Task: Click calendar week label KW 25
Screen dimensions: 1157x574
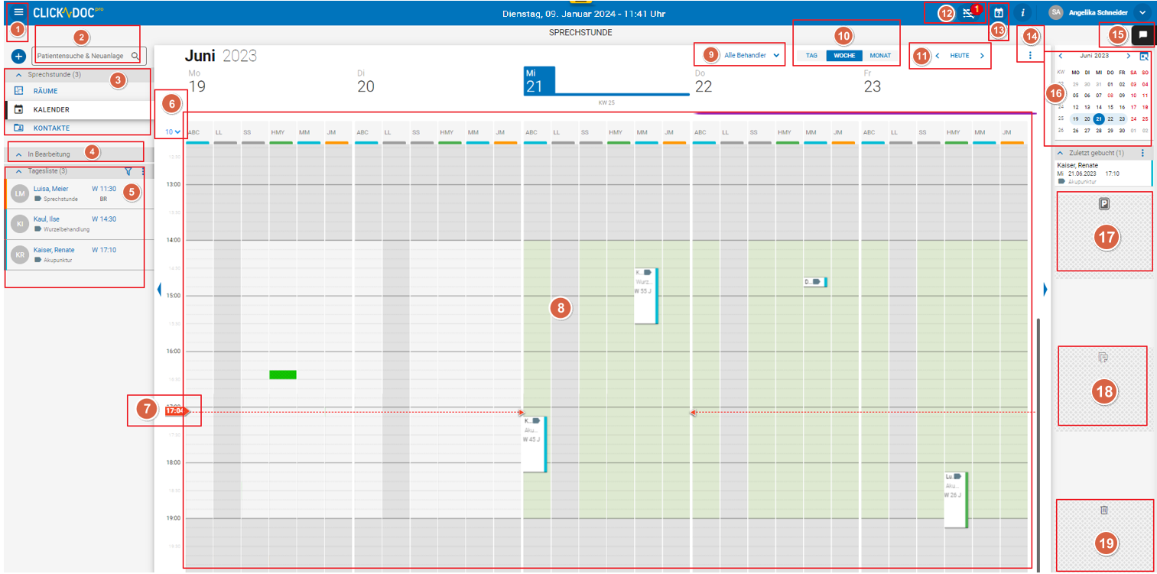Action: [606, 102]
